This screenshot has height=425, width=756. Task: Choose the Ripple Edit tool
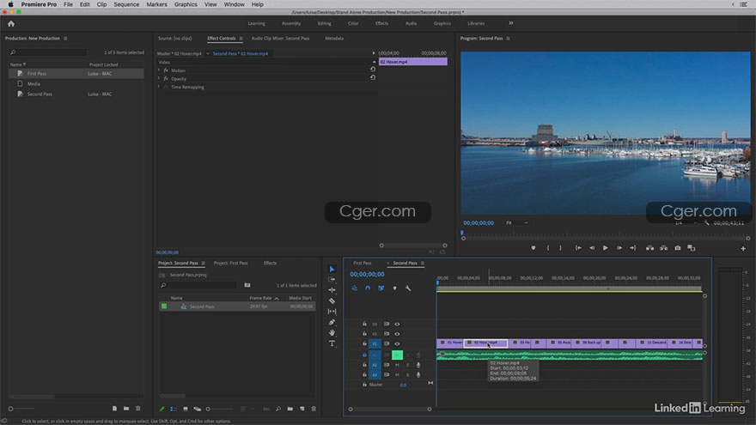click(332, 290)
